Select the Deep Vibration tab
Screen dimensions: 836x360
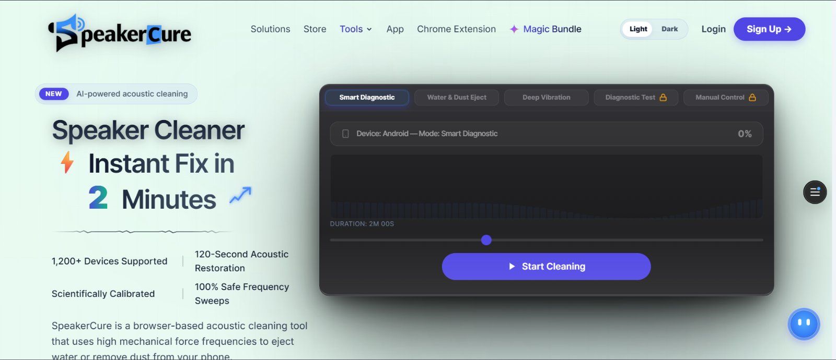point(547,98)
